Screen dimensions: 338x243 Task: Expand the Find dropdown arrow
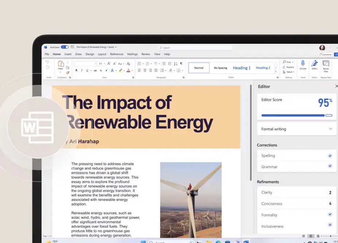coord(293,62)
